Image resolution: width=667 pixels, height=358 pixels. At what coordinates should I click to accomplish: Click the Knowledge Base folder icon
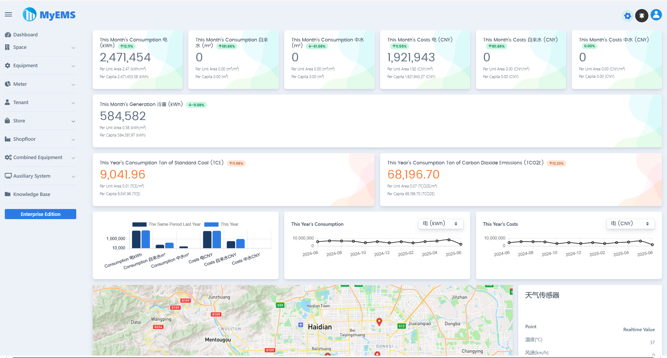tap(7, 194)
